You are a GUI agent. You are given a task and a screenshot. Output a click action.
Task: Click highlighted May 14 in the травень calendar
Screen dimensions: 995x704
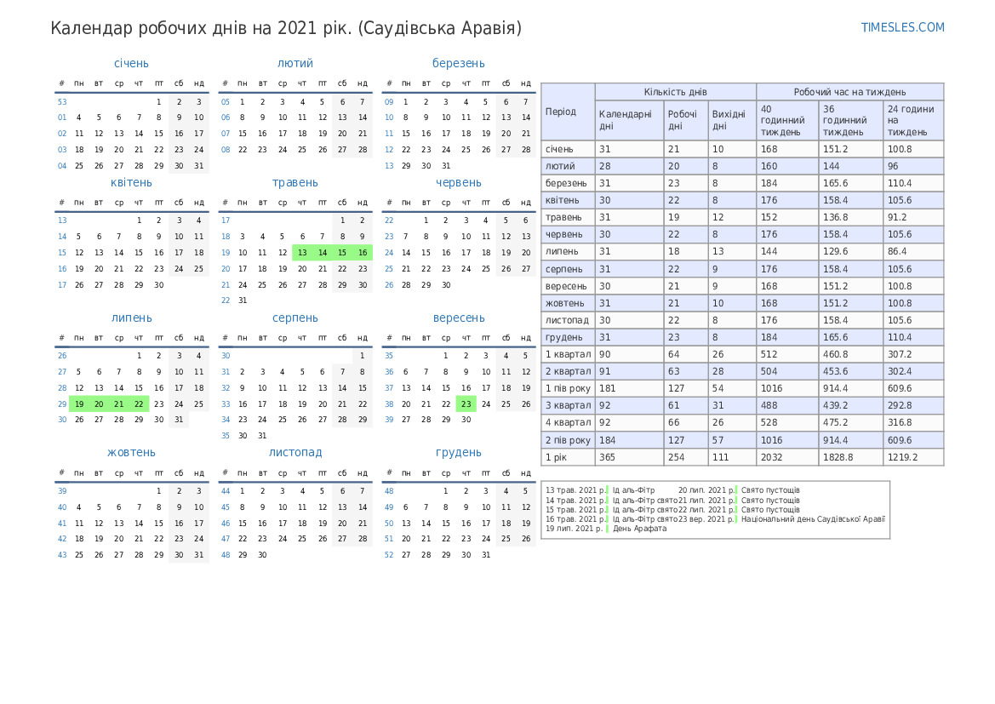[323, 253]
